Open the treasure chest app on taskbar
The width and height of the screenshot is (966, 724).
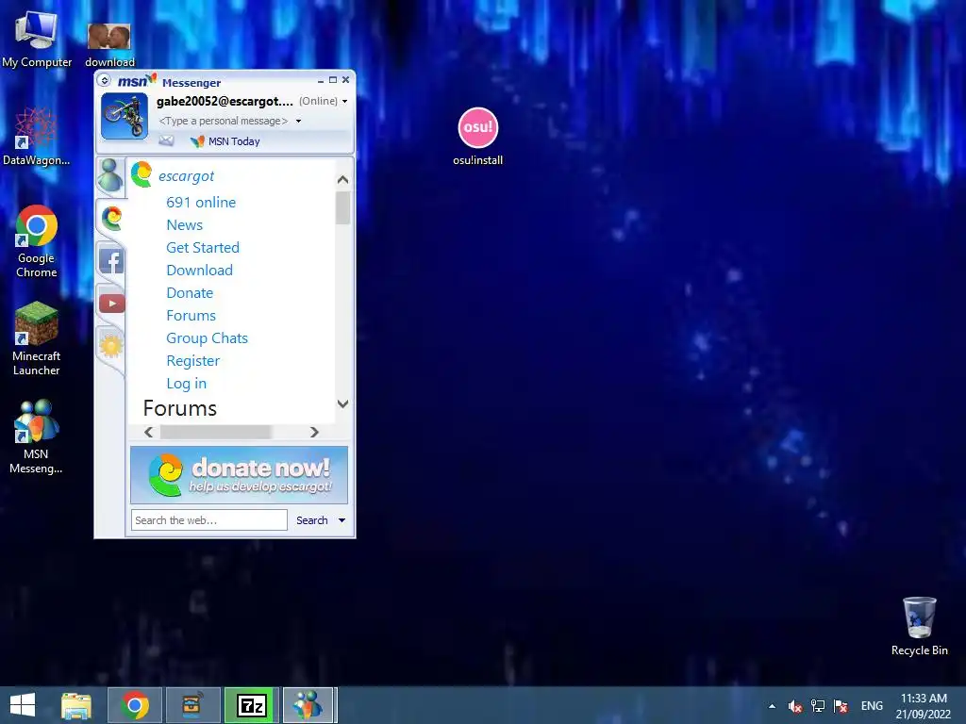pos(193,705)
